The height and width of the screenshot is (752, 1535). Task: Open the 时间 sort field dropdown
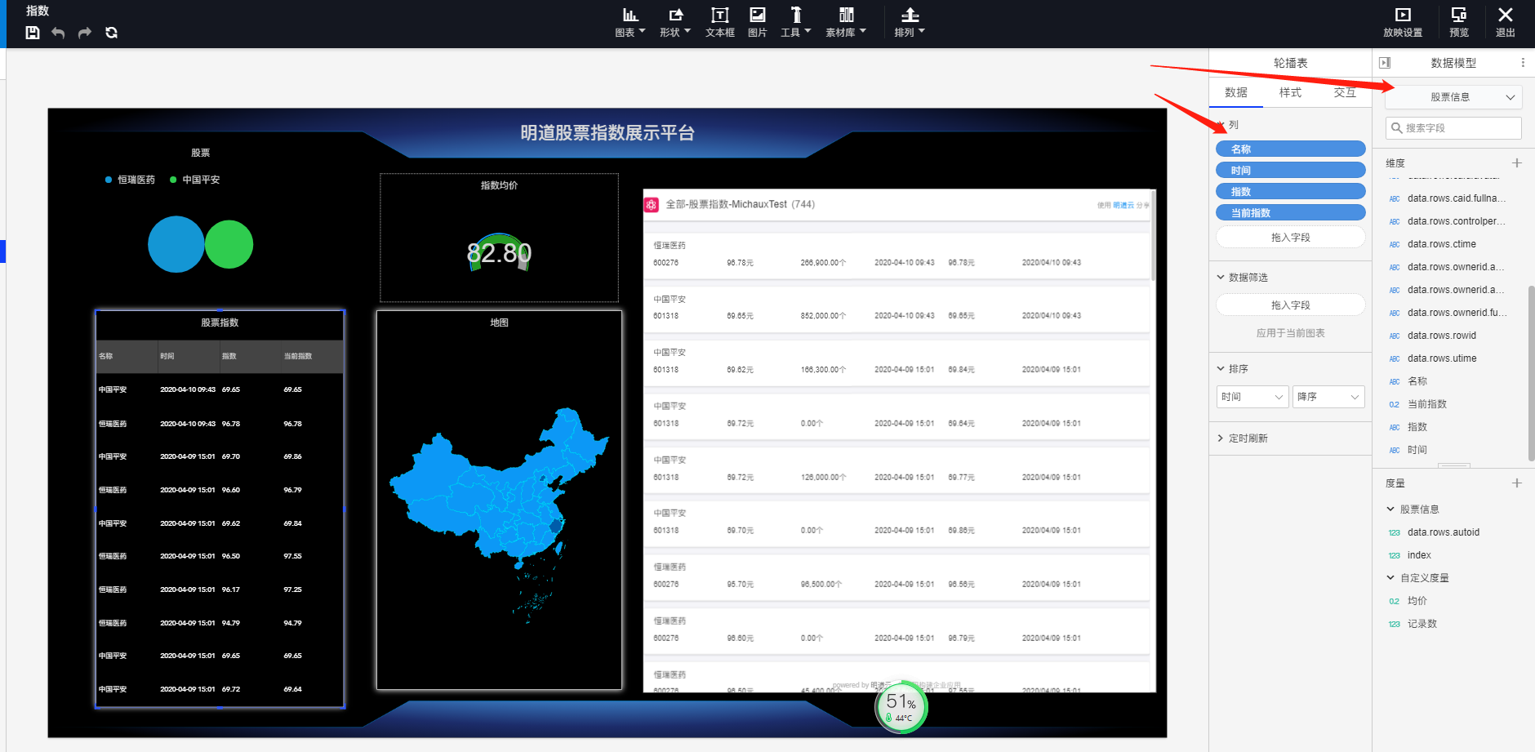pyautogui.click(x=1252, y=397)
